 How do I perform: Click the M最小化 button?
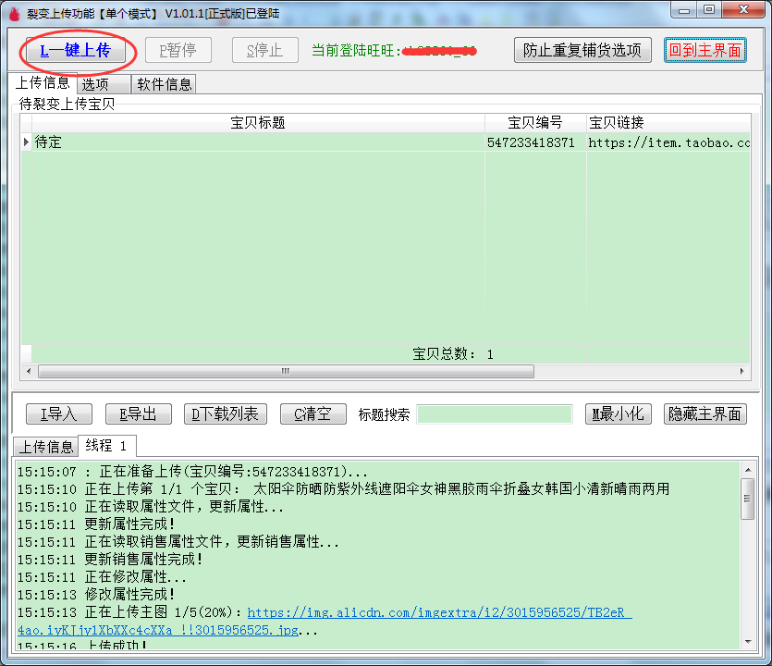pyautogui.click(x=619, y=414)
